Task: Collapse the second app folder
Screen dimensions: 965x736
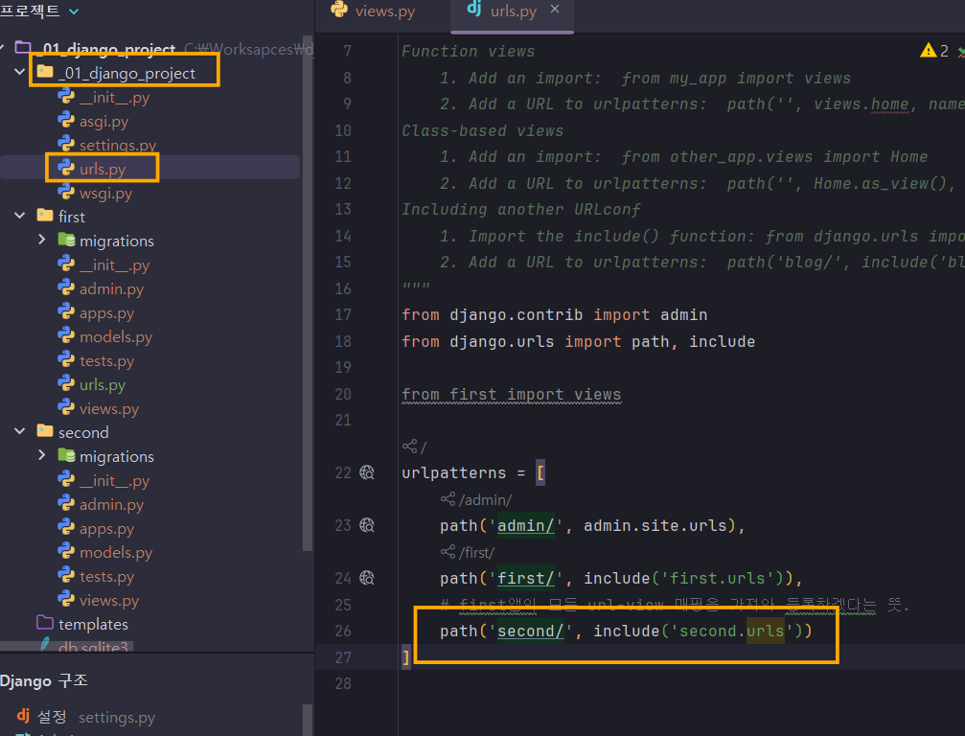Action: (x=19, y=431)
